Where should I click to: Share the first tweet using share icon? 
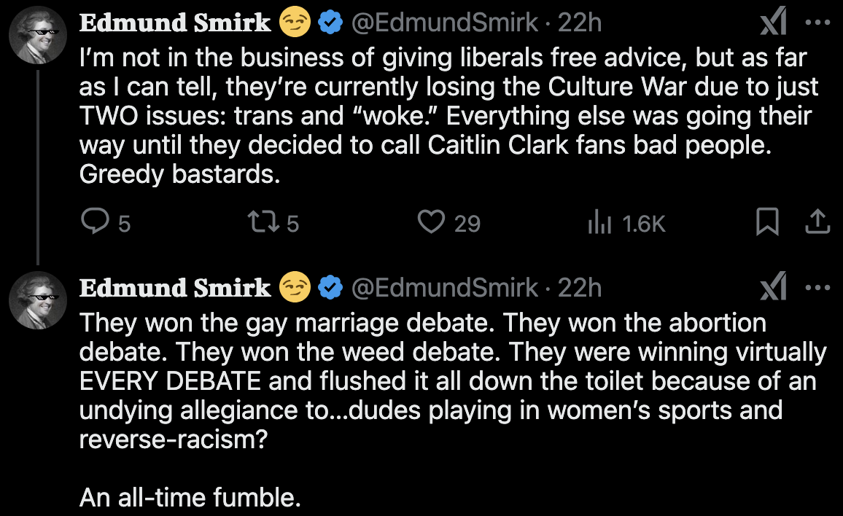click(x=817, y=223)
